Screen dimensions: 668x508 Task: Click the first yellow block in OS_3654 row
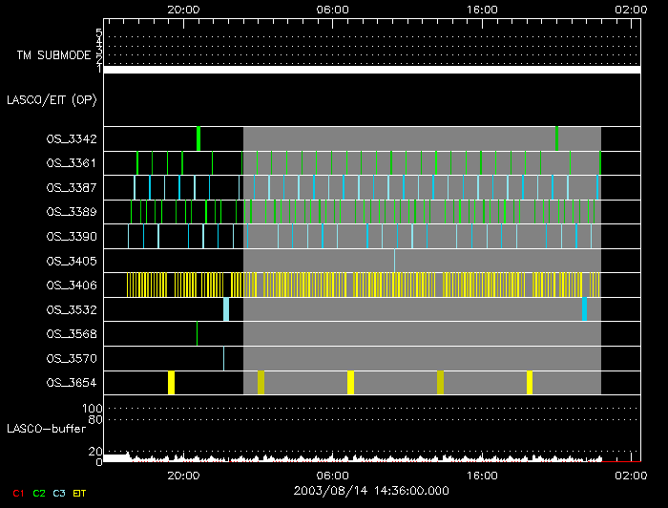point(171,383)
